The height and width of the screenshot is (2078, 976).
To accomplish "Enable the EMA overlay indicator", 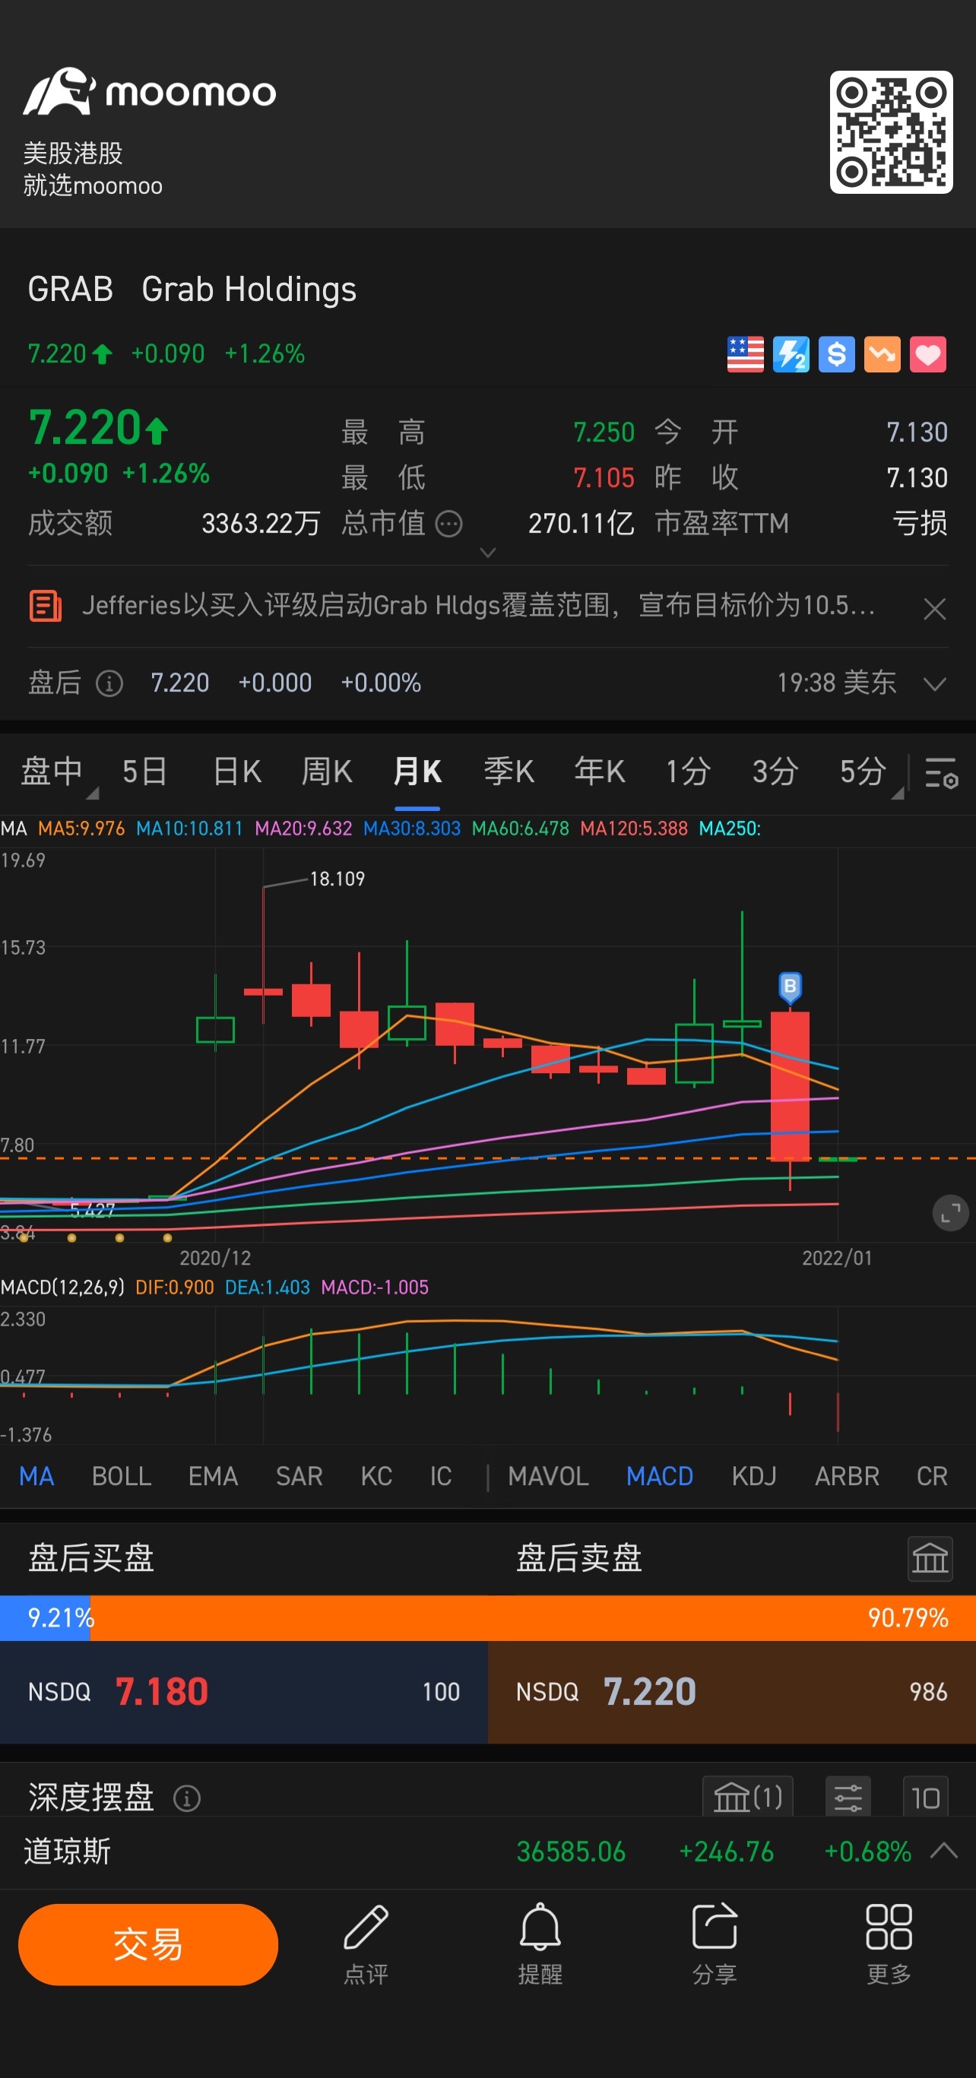I will tap(213, 1476).
